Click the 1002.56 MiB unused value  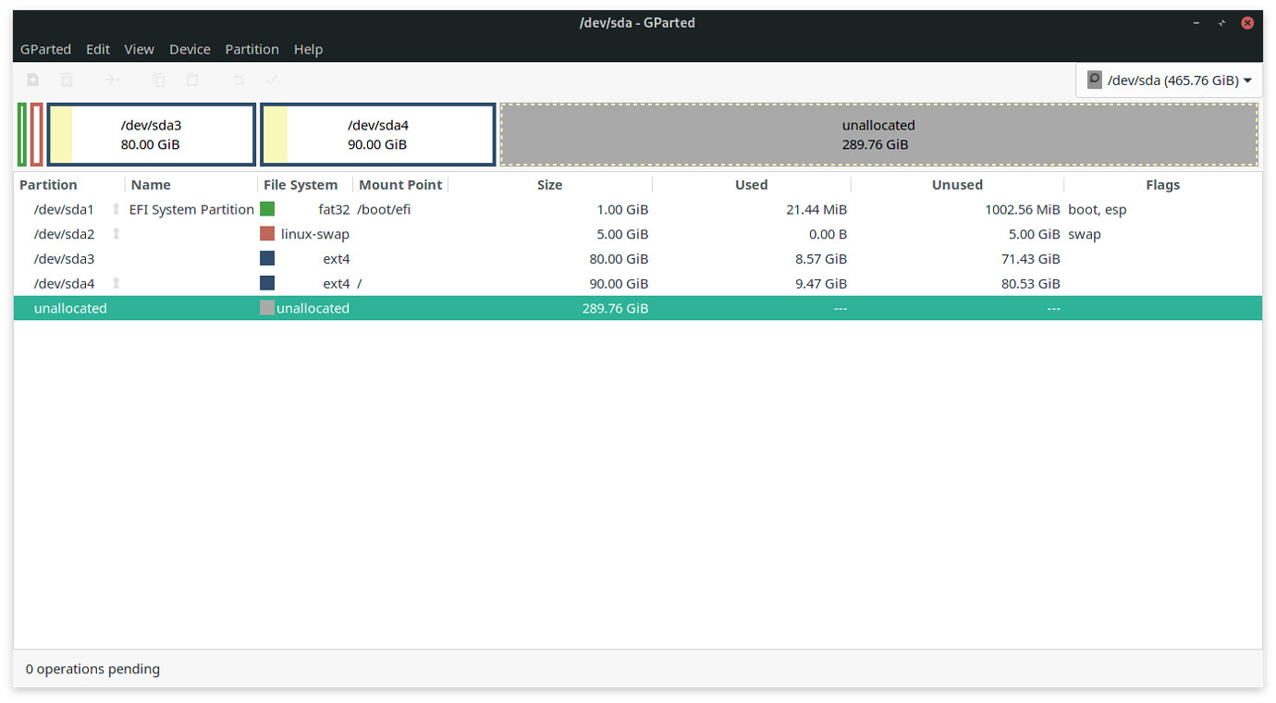(1023, 209)
